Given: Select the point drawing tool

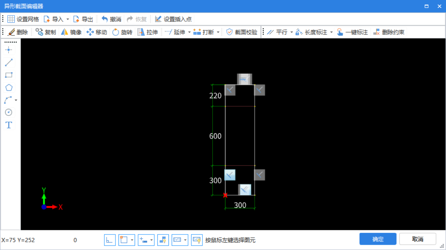Looking at the screenshot, I should [9, 50].
